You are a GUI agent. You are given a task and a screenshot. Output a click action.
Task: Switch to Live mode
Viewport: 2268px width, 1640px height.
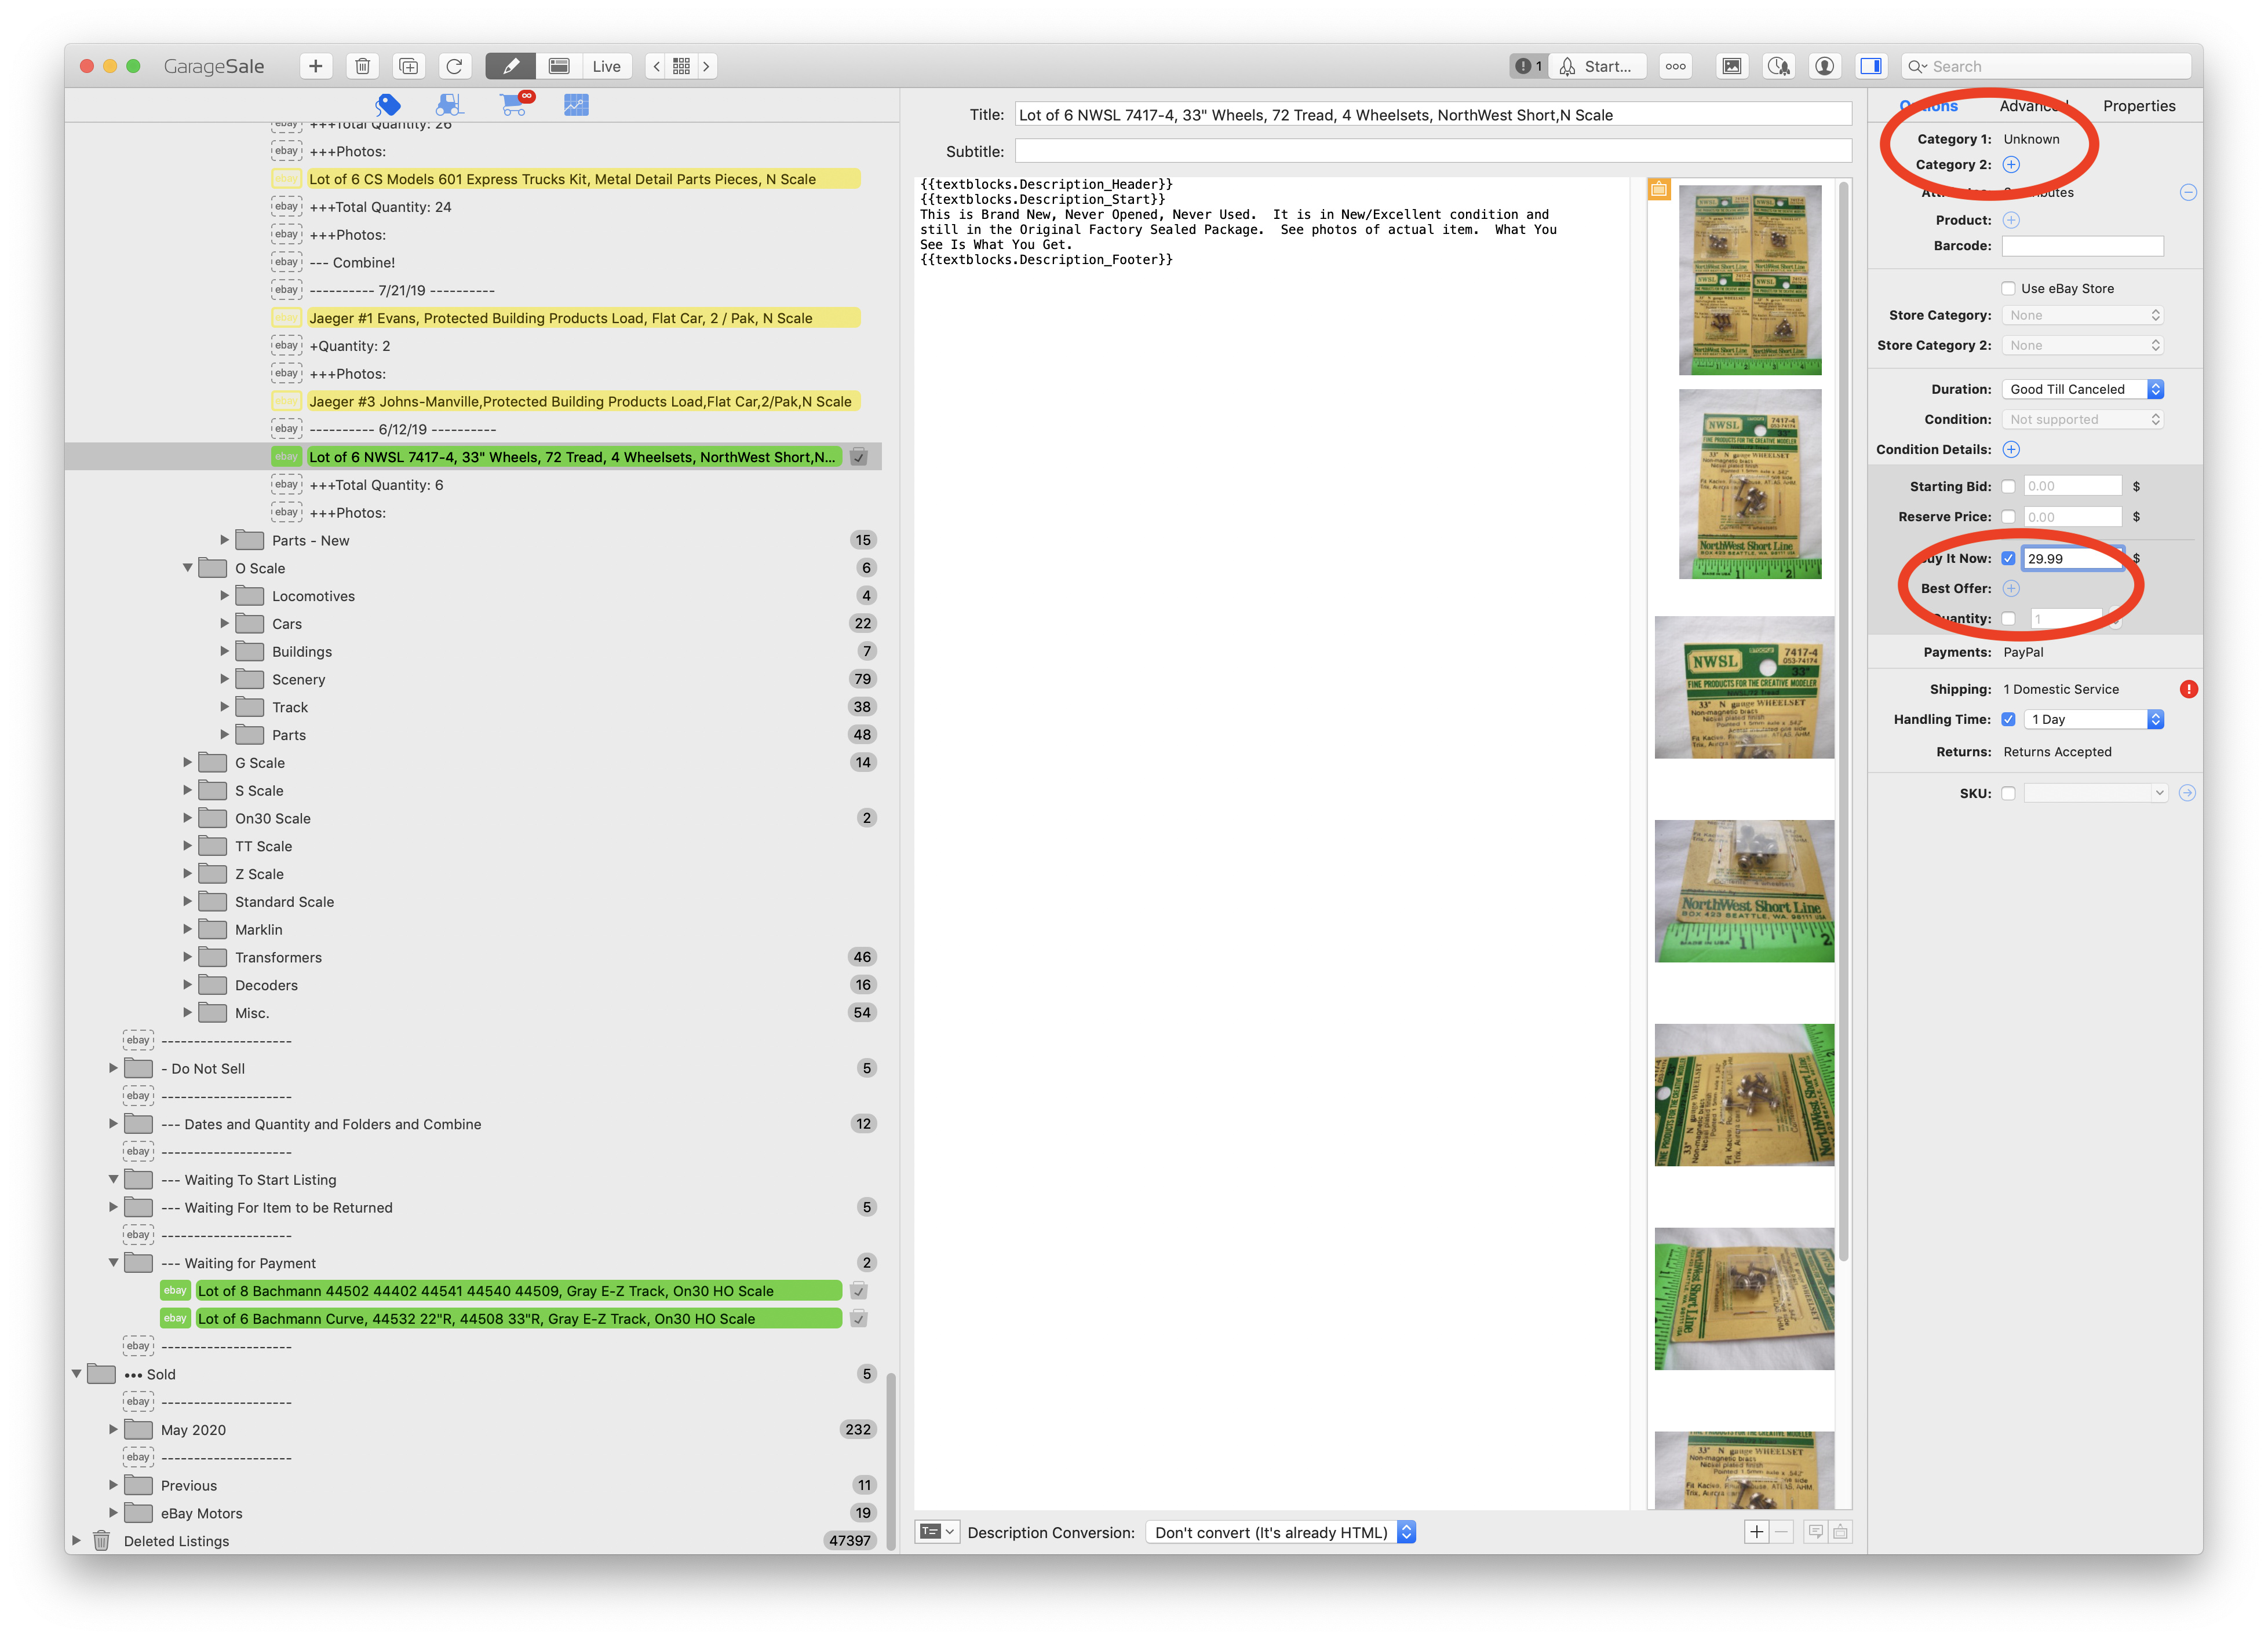[x=606, y=66]
